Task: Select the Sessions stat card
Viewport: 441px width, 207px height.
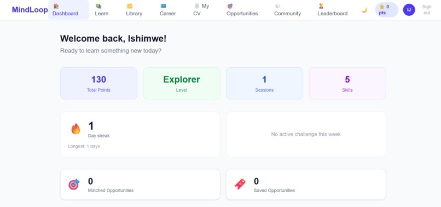Action: click(264, 83)
